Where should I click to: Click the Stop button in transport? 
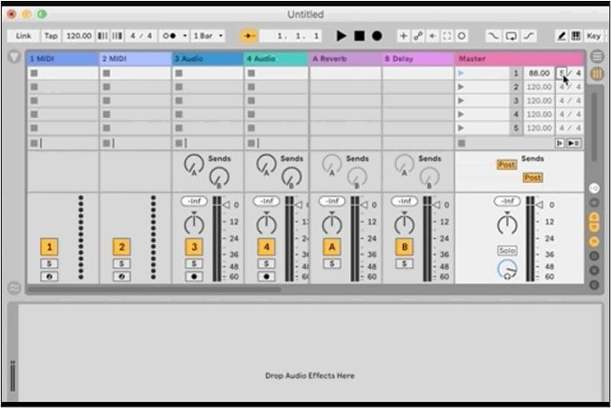click(359, 36)
